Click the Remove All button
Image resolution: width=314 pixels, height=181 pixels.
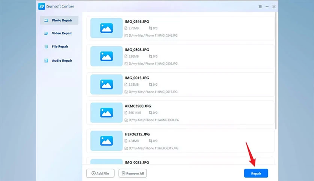[x=133, y=173]
